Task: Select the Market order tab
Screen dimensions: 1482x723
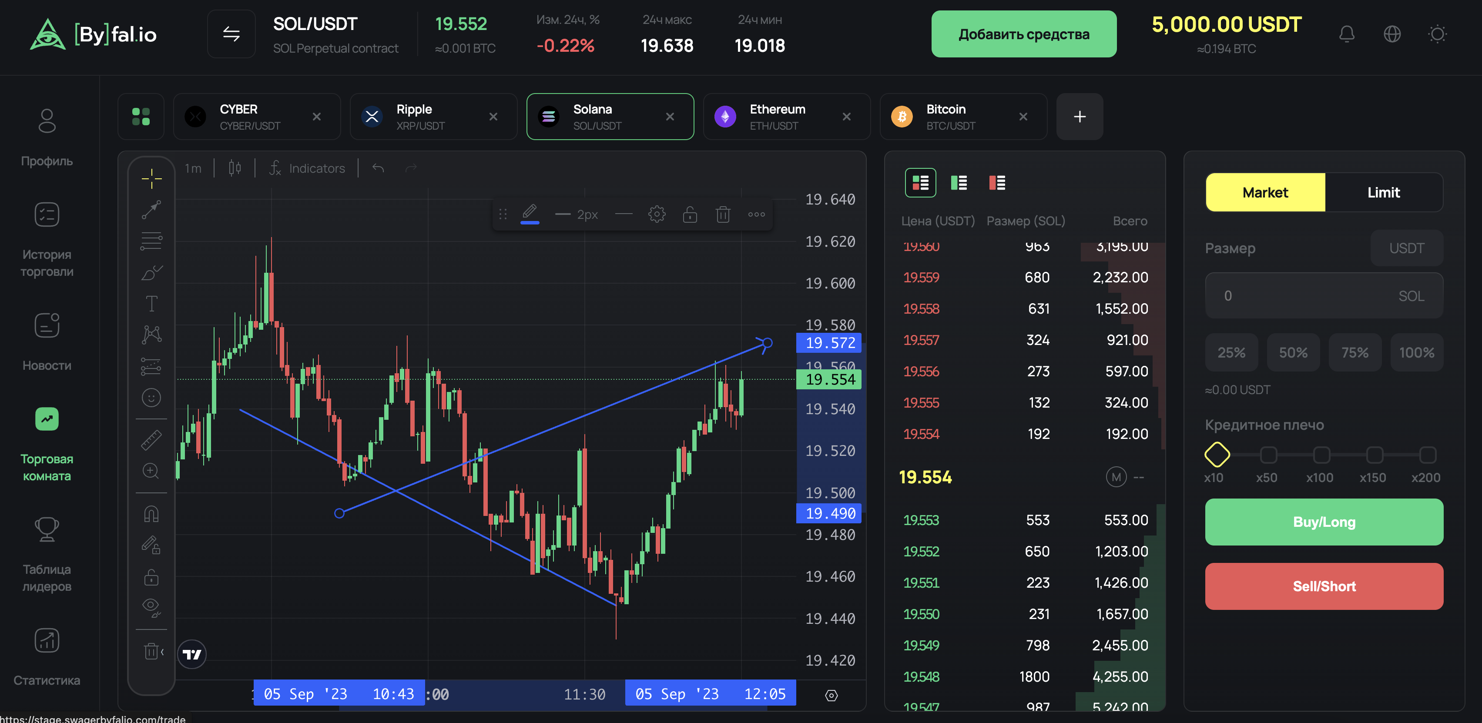Action: click(1265, 192)
